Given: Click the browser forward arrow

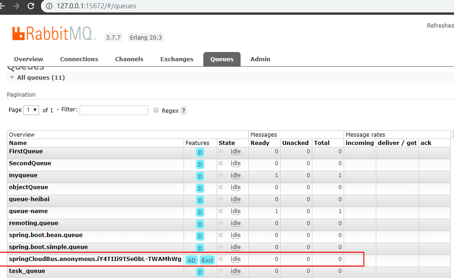Looking at the screenshot, I should [x=16, y=6].
